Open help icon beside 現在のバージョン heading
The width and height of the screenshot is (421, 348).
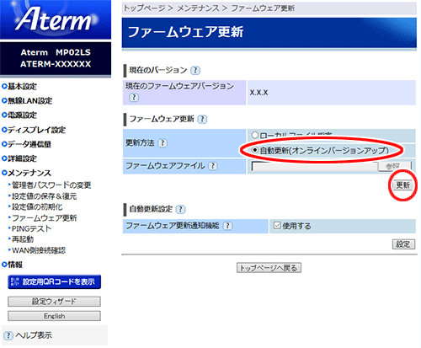[195, 70]
